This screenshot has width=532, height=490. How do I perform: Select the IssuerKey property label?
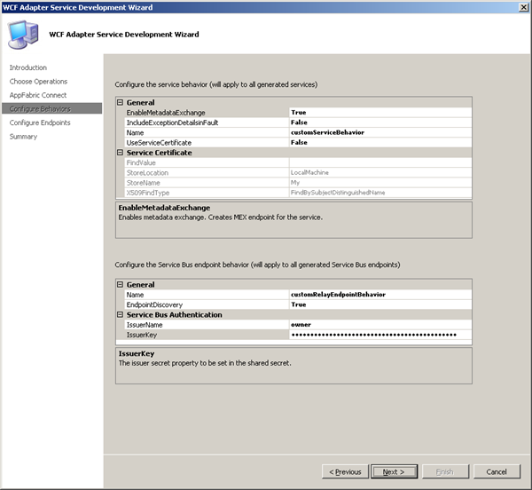coord(142,335)
